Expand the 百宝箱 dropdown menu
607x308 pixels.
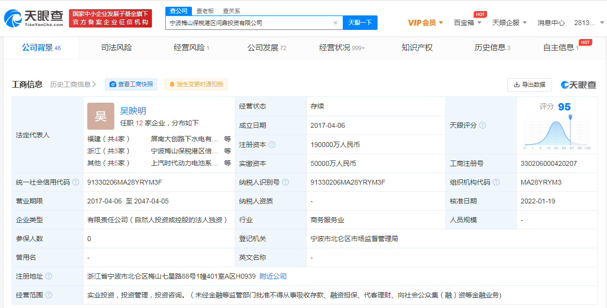467,23
